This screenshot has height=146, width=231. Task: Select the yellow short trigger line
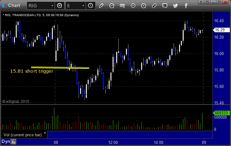(60, 68)
